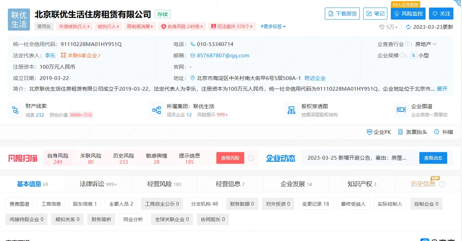
Task: Select 提示信息 185 in risk scan
Action: point(190,158)
